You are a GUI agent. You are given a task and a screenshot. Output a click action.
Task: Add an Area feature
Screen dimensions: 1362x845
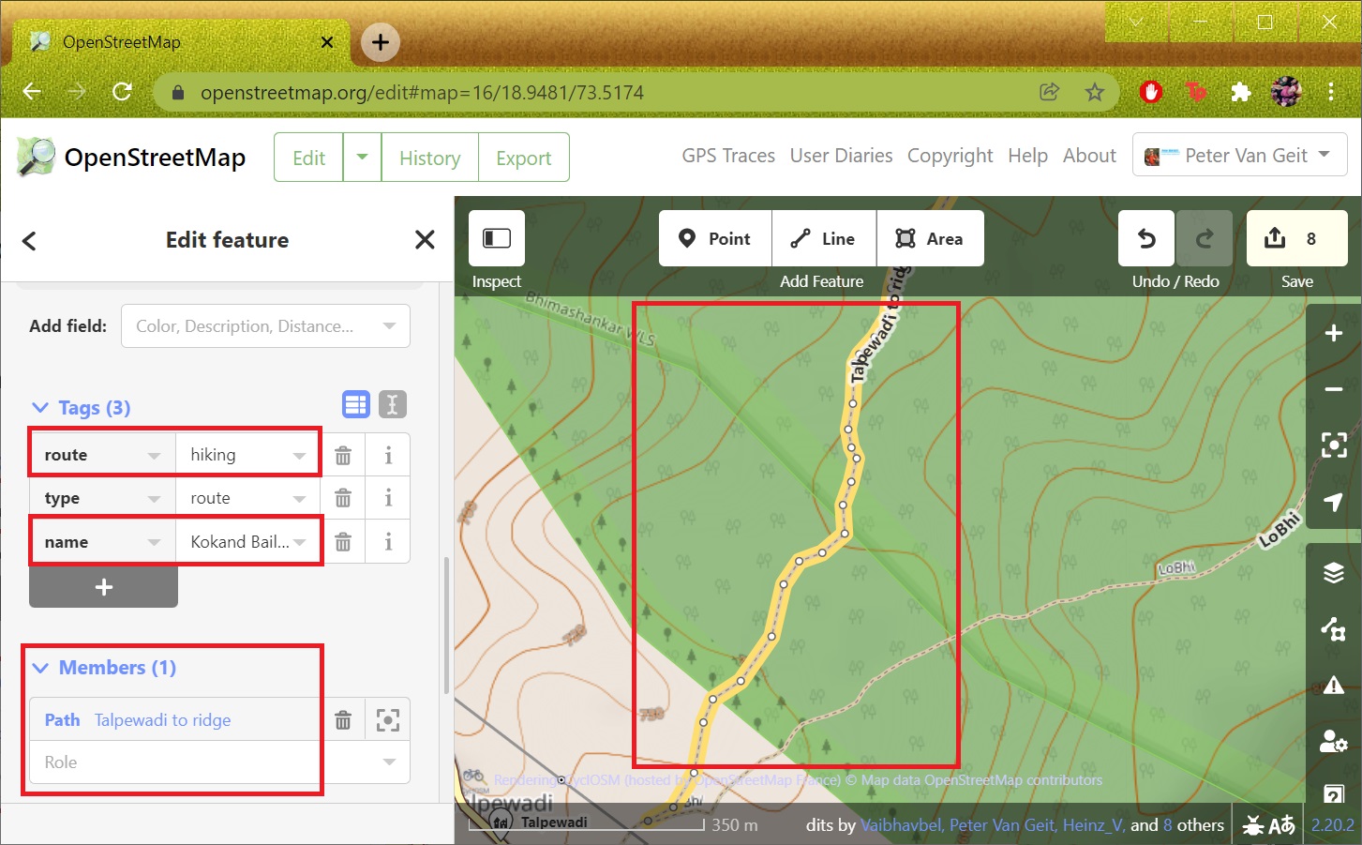(x=930, y=238)
